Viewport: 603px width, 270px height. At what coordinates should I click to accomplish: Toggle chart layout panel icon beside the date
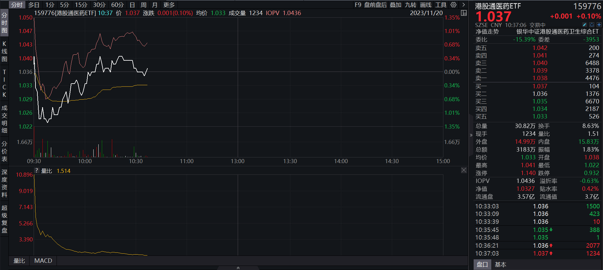464,13
